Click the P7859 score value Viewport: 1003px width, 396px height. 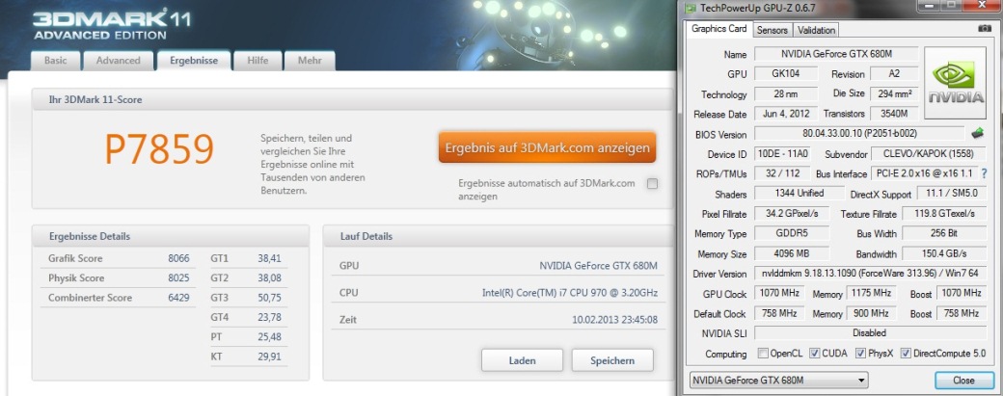pyautogui.click(x=158, y=150)
